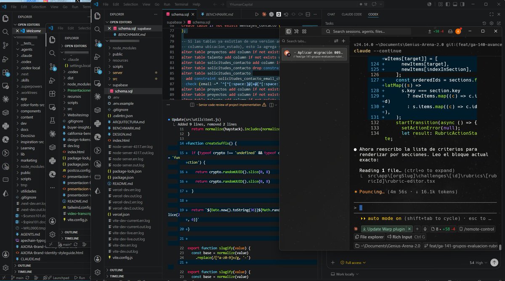Open AGENTS.md in leftmost Explorer
The height and width of the screenshot is (281, 505).
30,234
